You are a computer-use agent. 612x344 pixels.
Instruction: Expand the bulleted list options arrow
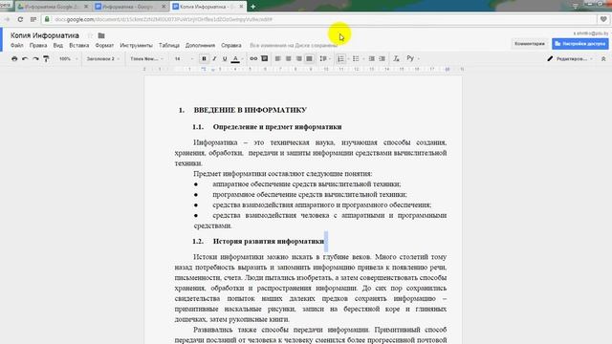coord(363,59)
